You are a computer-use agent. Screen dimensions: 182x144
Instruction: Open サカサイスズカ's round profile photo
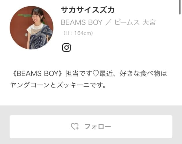click(x=31, y=28)
